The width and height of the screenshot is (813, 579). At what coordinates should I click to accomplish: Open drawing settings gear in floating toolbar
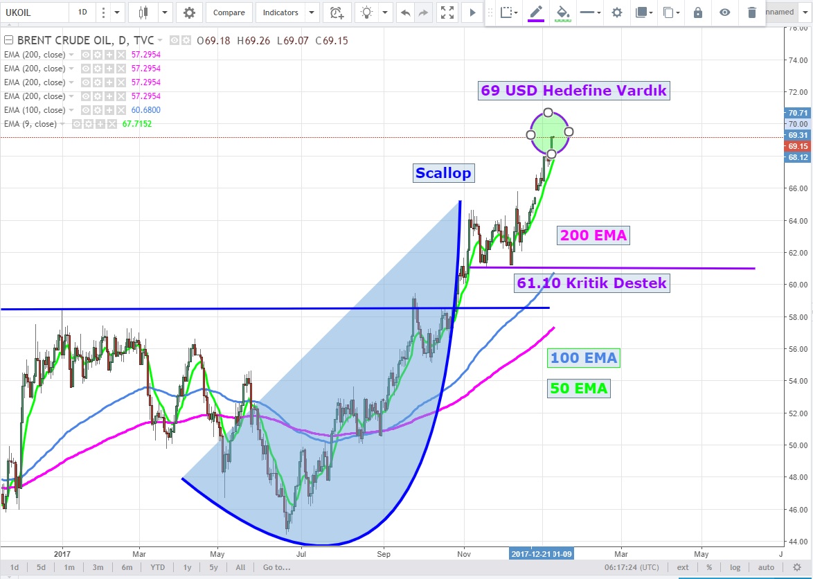(x=617, y=12)
